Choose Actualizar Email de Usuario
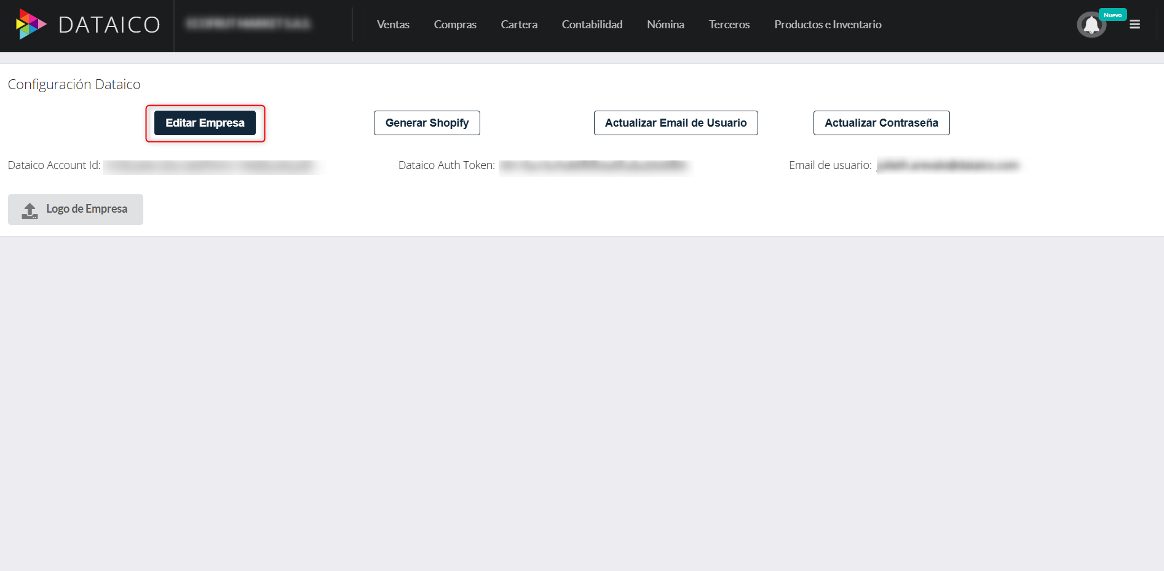 point(676,123)
